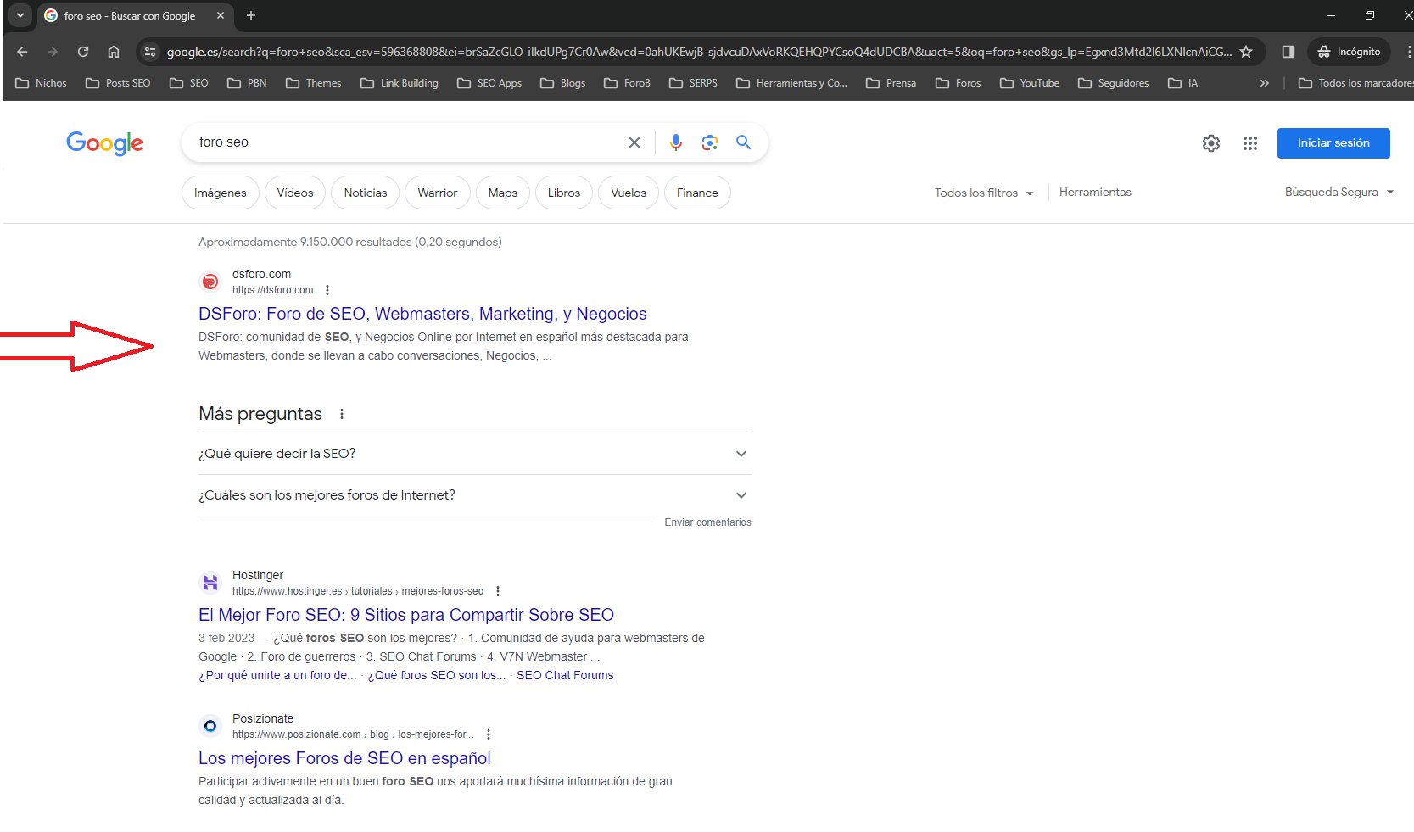Open three-dot menu next to dsforo.com result

pos(327,290)
